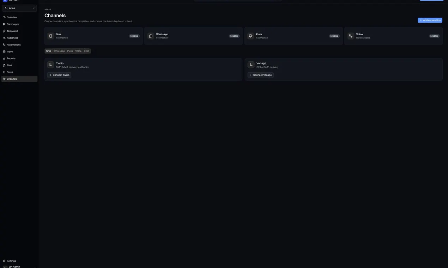This screenshot has height=268, width=448.
Task: Click the Inbox sidebar icon
Action: [4, 51]
